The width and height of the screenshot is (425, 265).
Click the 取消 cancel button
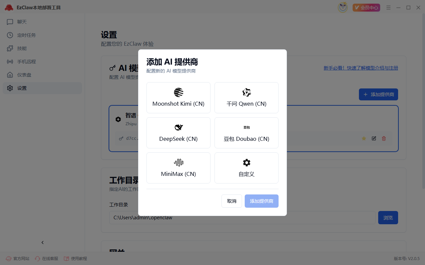click(x=231, y=201)
